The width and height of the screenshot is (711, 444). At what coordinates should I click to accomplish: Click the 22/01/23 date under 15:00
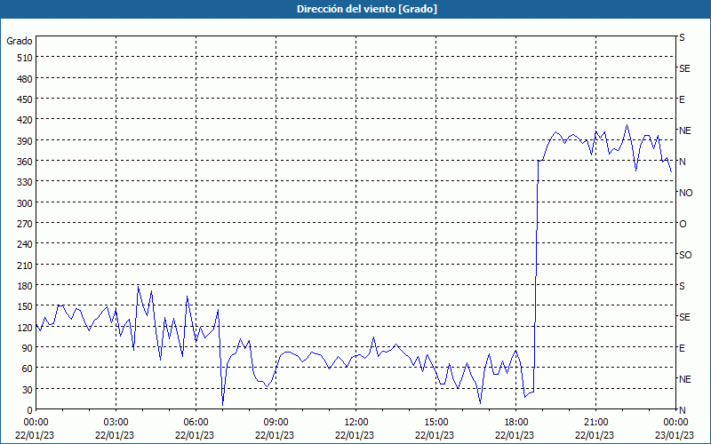[x=435, y=435]
